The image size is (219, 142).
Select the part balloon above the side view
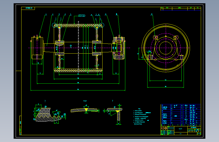[x=152, y=14]
